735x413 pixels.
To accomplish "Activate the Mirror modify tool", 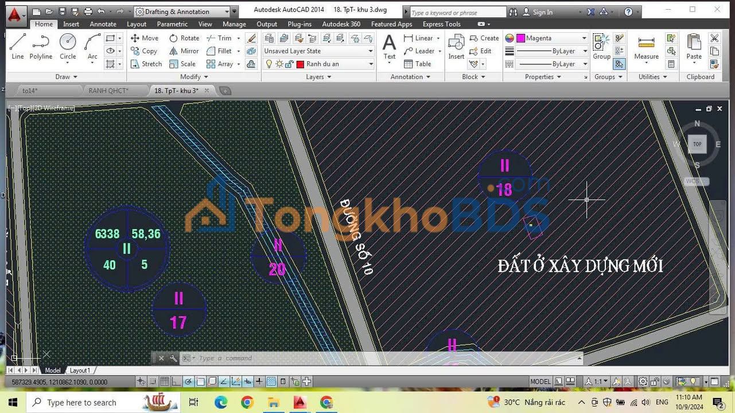I will (x=184, y=51).
